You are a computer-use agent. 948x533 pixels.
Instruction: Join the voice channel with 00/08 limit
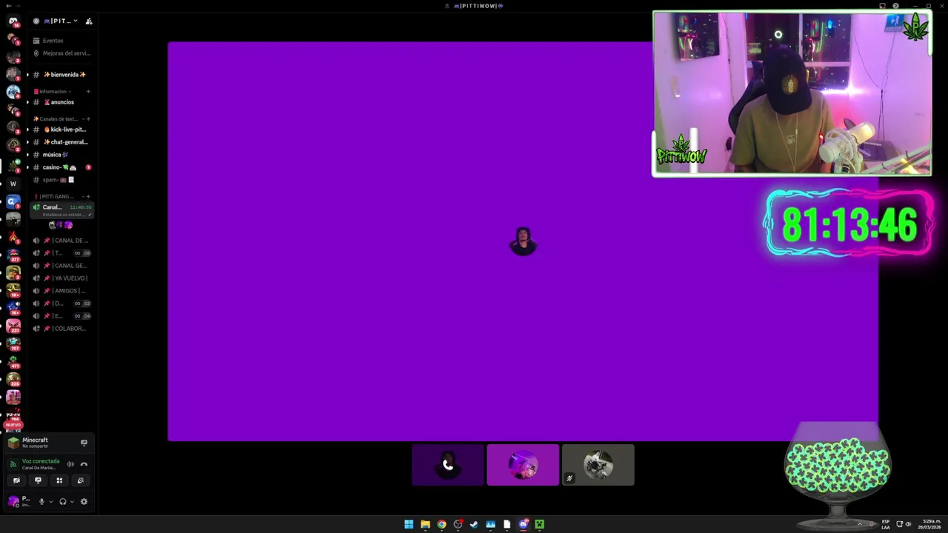point(62,253)
